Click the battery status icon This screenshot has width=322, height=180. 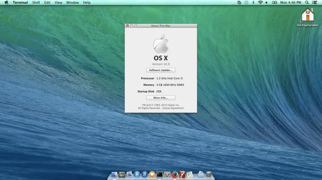coord(274,2)
